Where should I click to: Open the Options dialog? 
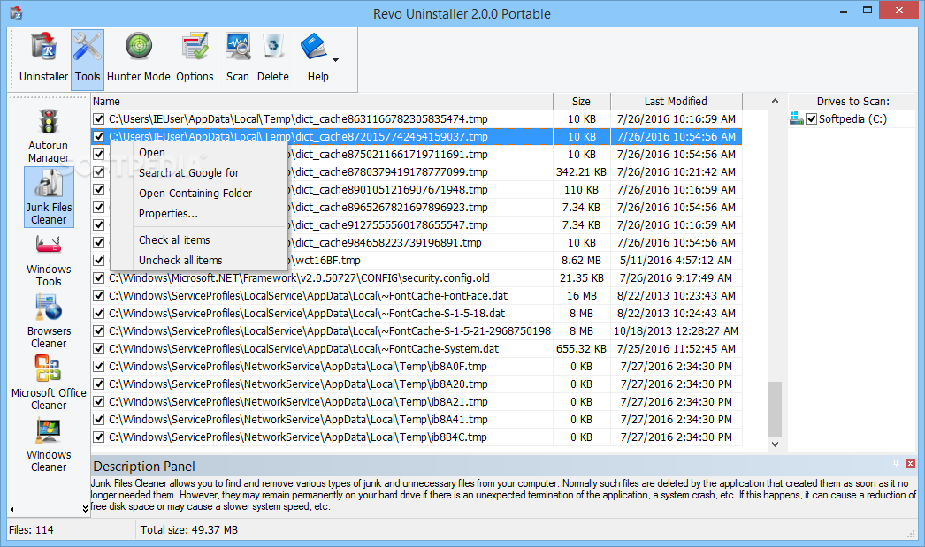(x=195, y=58)
